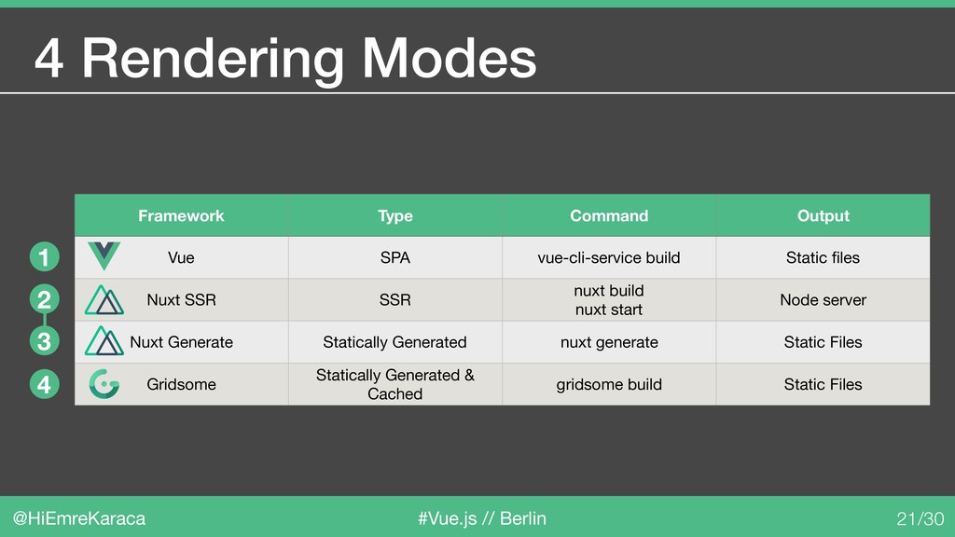Viewport: 955px width, 537px height.
Task: Select the number 3 circle badge
Action: [45, 341]
